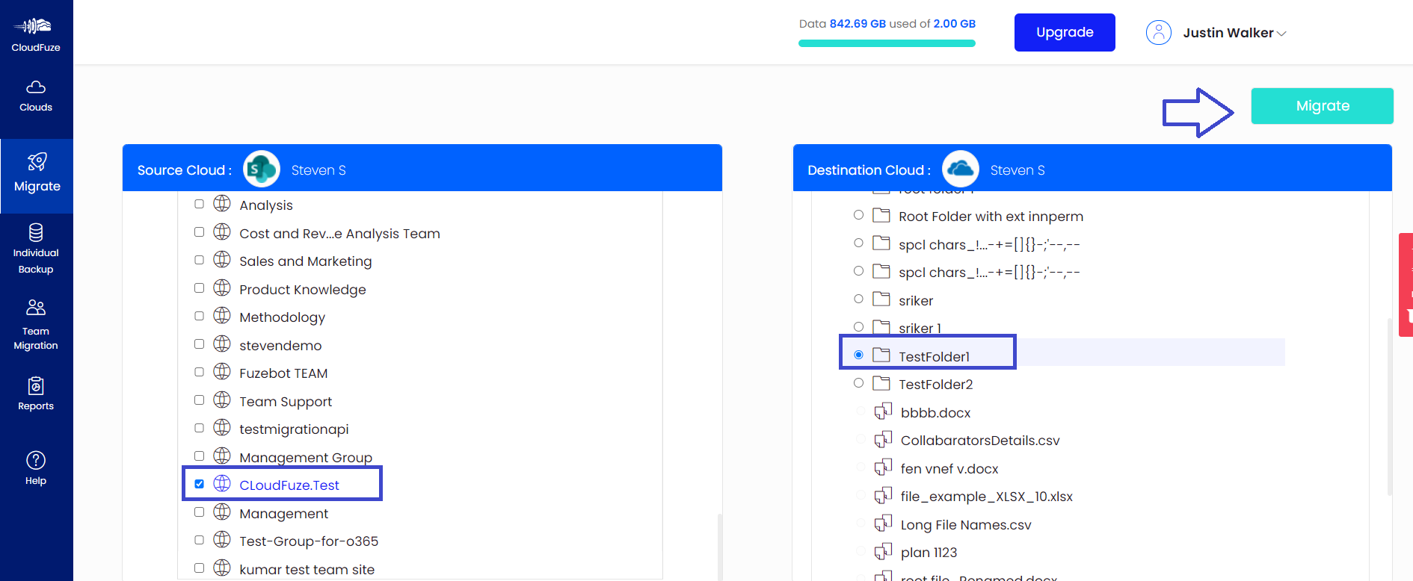Open the Management Group site
1413x581 pixels.
click(306, 457)
